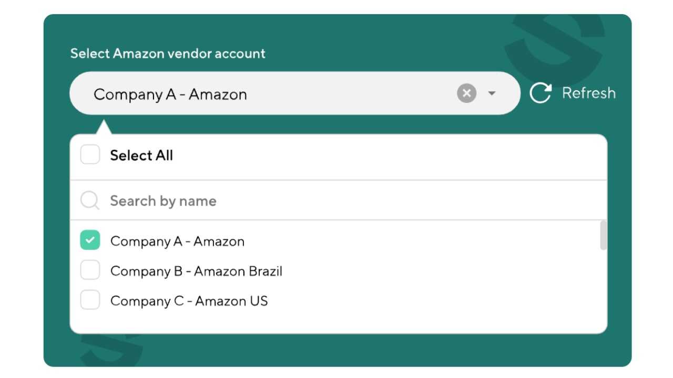Select the Company A - Amazon list entry text
The image size is (673, 378).
coord(177,241)
